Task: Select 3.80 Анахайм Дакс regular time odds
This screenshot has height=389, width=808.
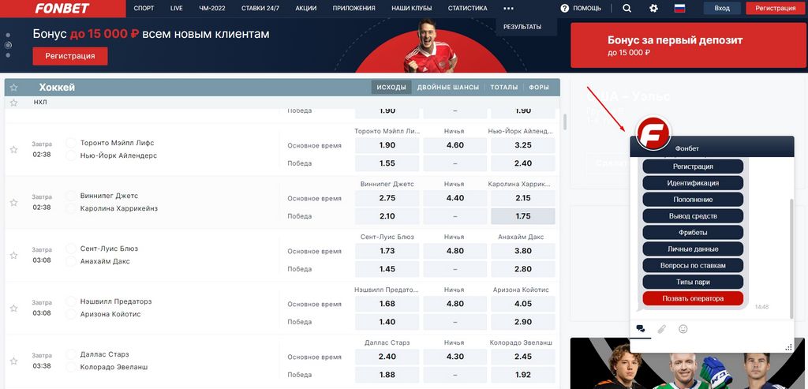Action: coord(523,251)
